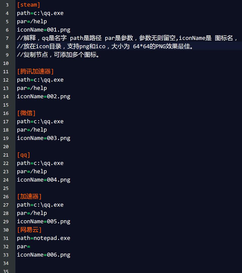The width and height of the screenshot is (242, 273).
Task: Click the [腾讯加速器] section header
Action: (35, 71)
